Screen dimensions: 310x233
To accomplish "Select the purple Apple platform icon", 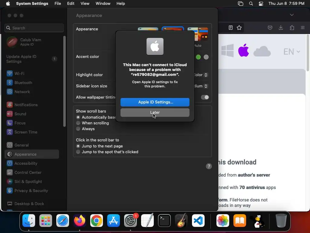I will click(x=244, y=50).
